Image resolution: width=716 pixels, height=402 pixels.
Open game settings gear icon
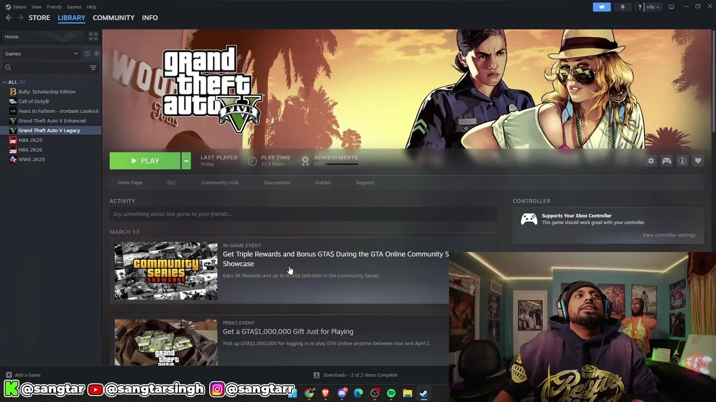651,161
